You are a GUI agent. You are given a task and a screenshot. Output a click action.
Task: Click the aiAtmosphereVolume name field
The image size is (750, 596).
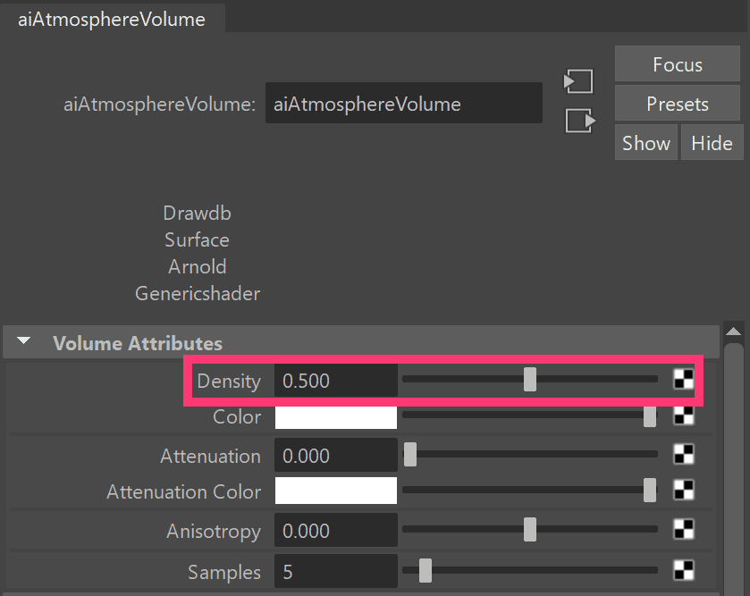pyautogui.click(x=404, y=103)
